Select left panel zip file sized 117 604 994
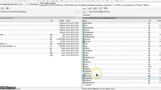161x90 pixels. pos(41,39)
